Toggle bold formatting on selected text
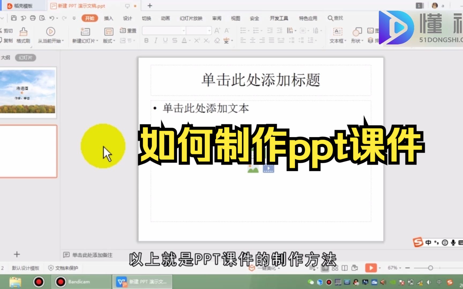This screenshot has height=289, width=463. pos(146,40)
